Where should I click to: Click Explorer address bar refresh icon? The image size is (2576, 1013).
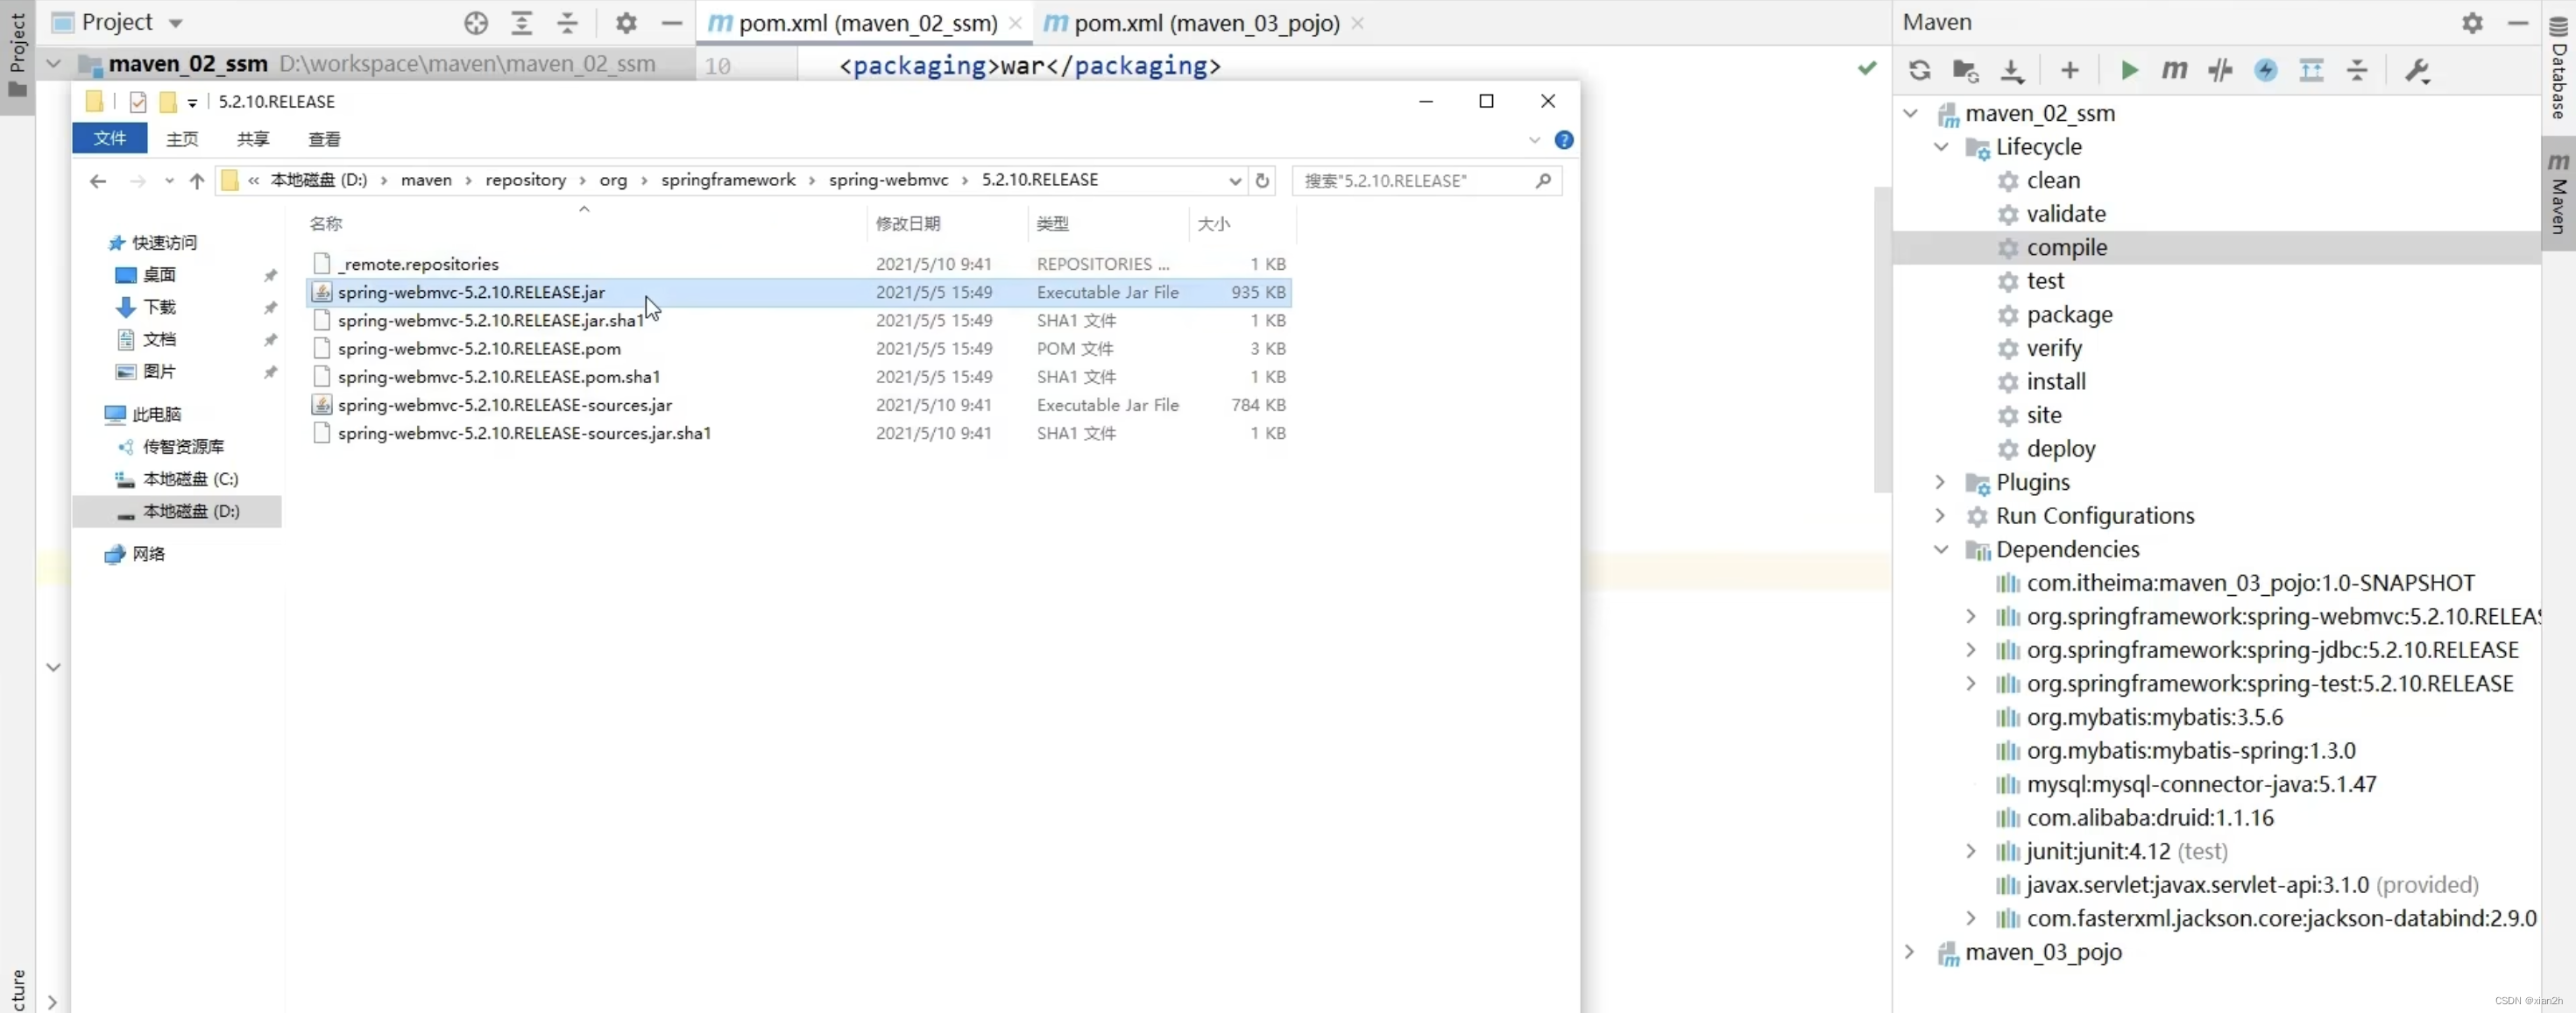pyautogui.click(x=1262, y=180)
